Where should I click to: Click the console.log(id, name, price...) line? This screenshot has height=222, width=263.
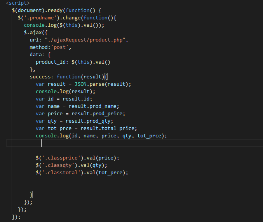point(101,136)
